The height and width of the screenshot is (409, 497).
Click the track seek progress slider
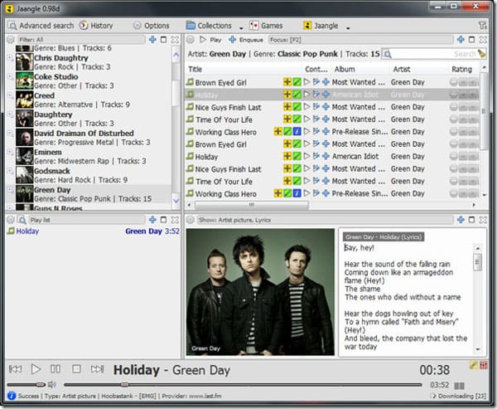click(x=248, y=385)
